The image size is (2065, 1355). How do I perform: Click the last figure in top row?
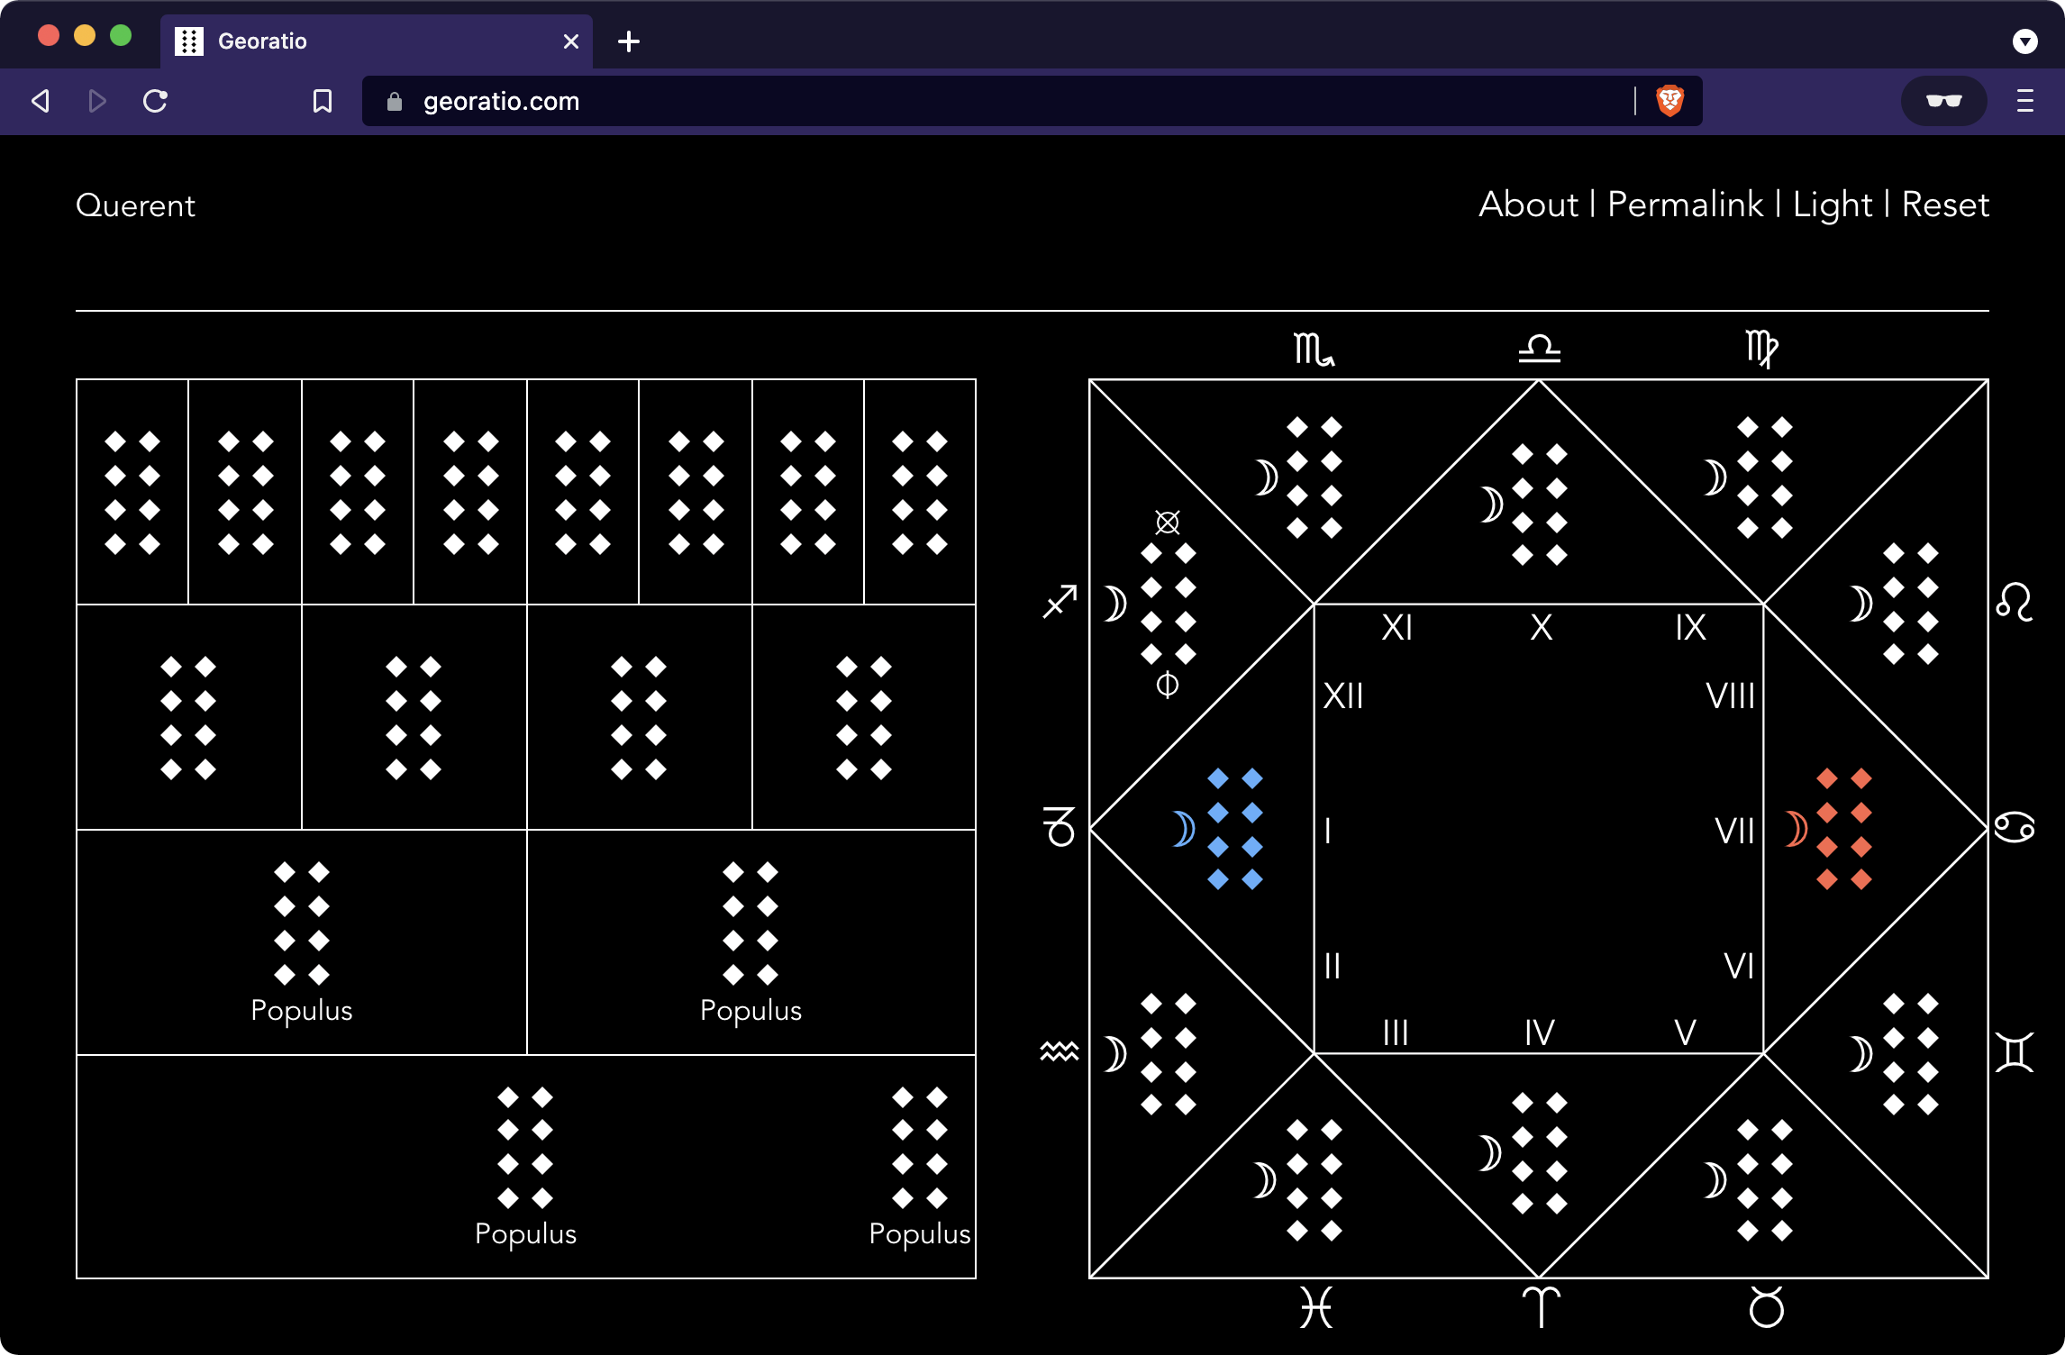[x=920, y=493]
